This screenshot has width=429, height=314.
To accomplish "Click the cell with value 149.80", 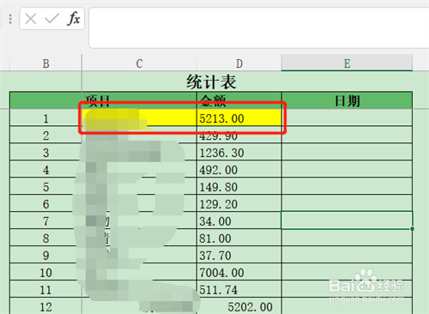I will pyautogui.click(x=239, y=187).
